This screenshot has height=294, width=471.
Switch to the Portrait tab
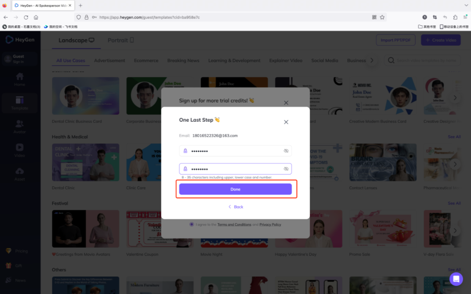point(121,40)
